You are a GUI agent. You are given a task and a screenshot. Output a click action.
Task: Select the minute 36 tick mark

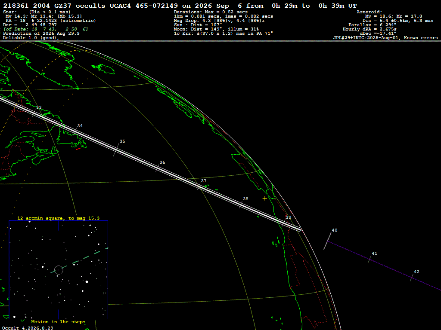click(x=158, y=168)
